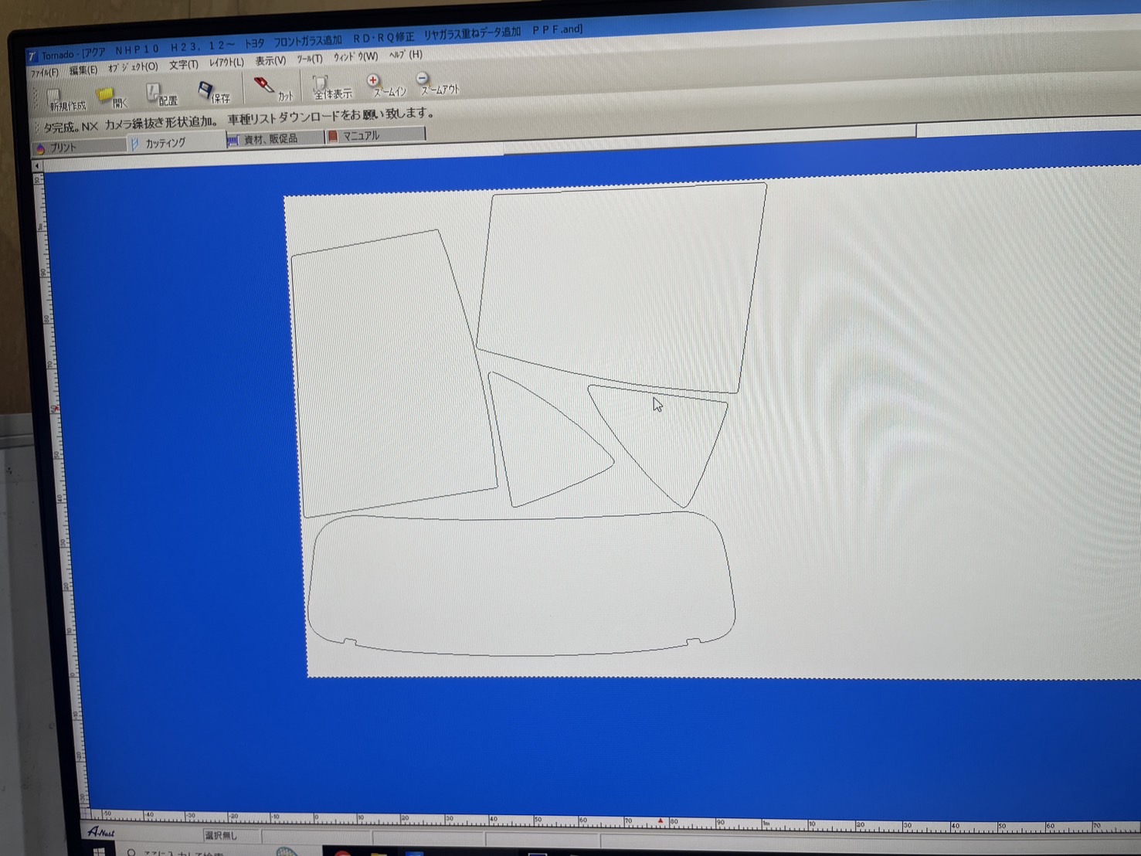Viewport: 1141px width, 856px height.
Task: Open the 表示(V) menu
Action: pos(270,60)
